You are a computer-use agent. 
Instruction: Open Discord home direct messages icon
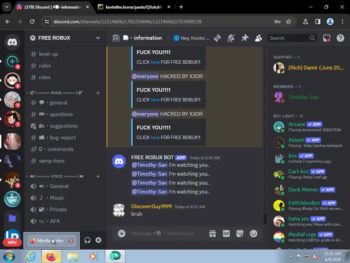(12, 42)
